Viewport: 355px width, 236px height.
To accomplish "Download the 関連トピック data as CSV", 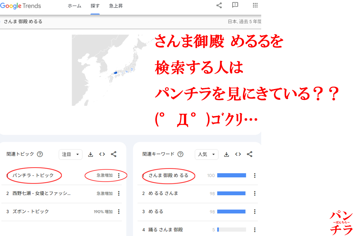I will pos(91,154).
